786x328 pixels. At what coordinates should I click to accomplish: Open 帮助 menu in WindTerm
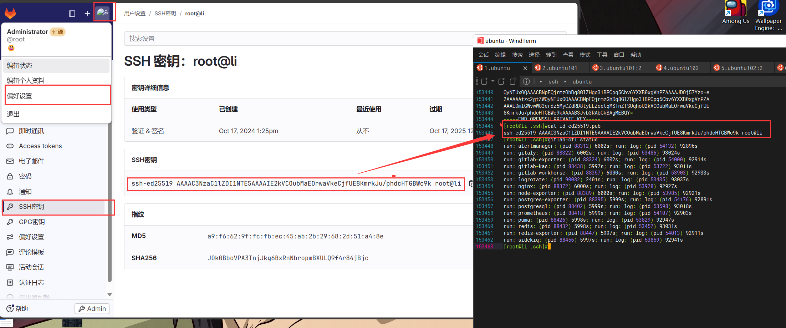coord(636,55)
